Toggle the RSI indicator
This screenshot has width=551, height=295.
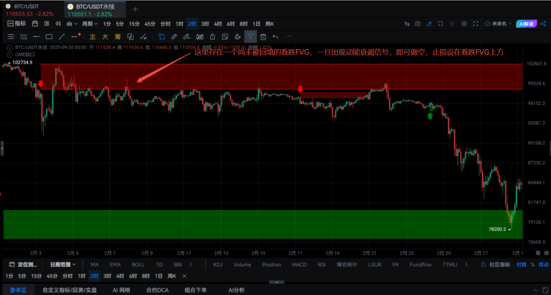point(322,264)
